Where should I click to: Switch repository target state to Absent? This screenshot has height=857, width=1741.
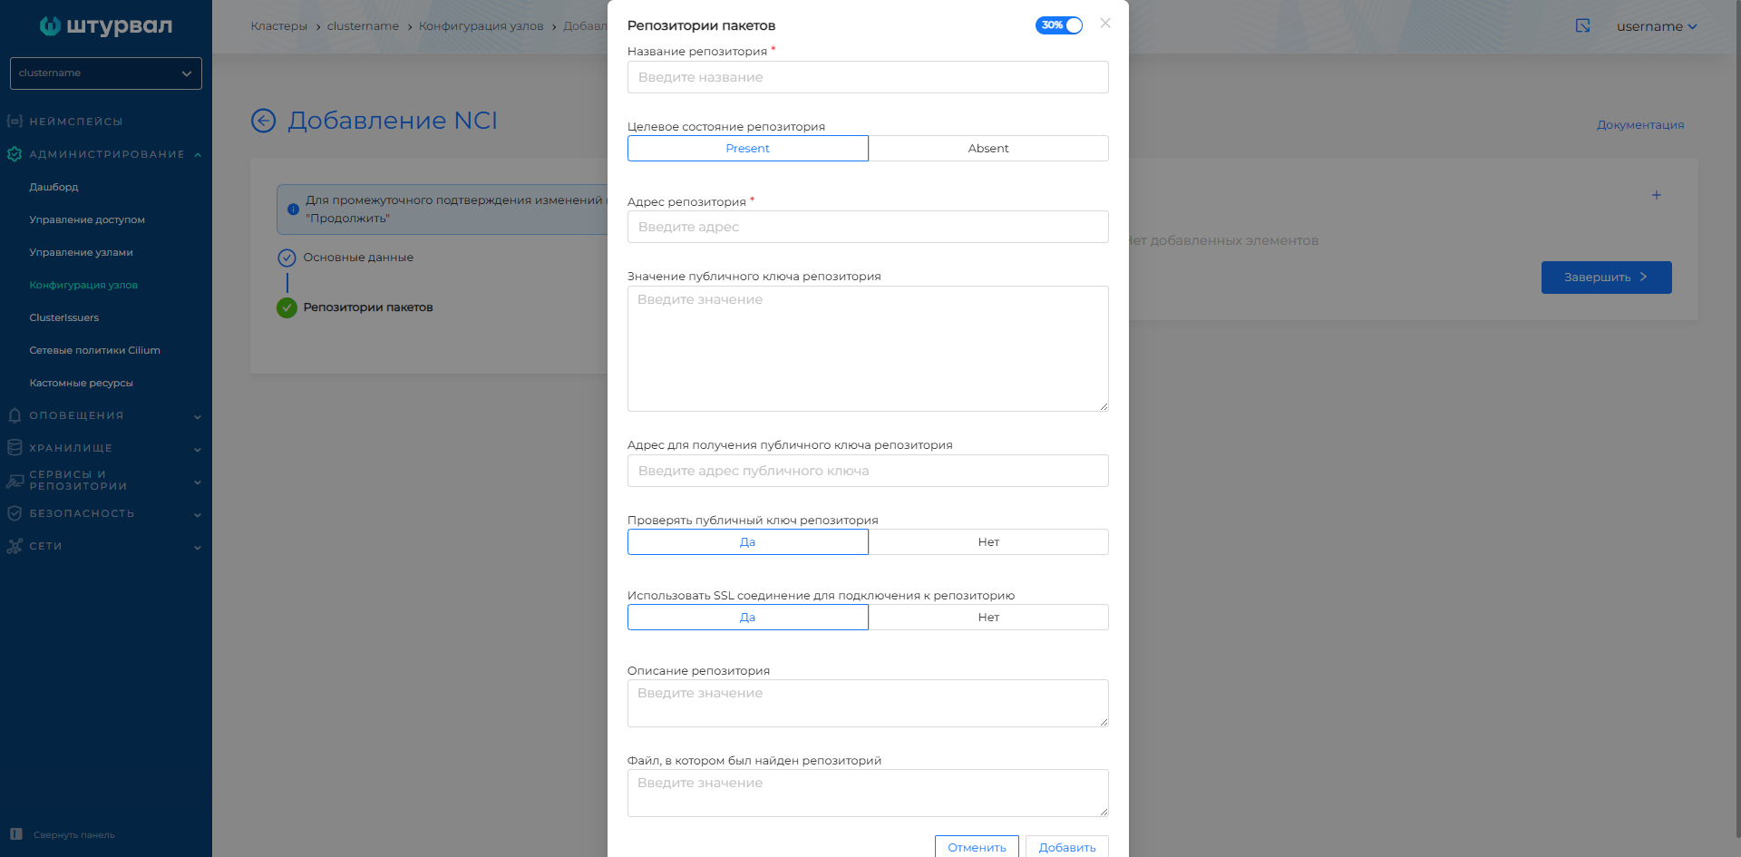point(987,148)
